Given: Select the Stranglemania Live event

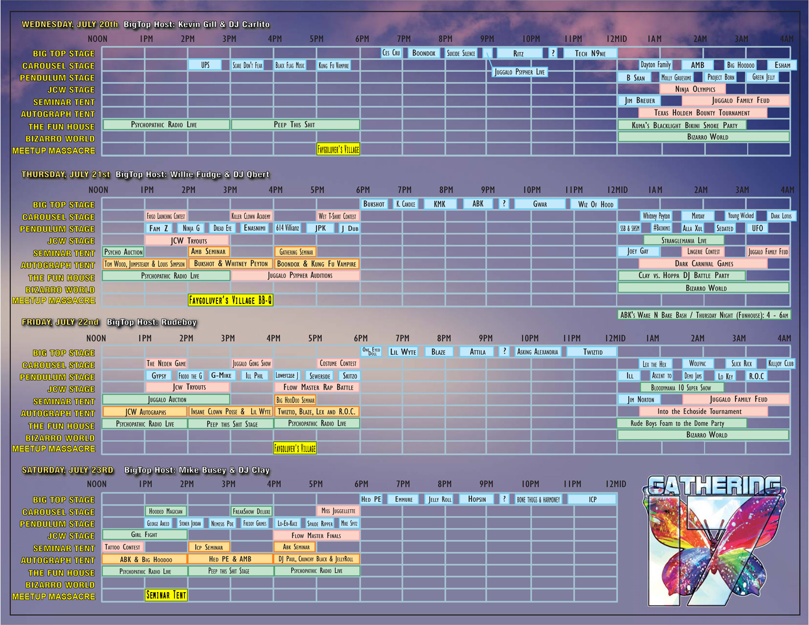Looking at the screenshot, I should click(x=684, y=240).
